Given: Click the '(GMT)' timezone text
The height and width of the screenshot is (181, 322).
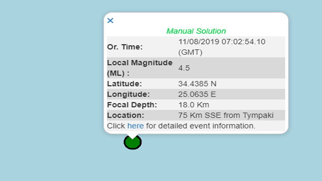Looking at the screenshot, I should [x=190, y=52].
